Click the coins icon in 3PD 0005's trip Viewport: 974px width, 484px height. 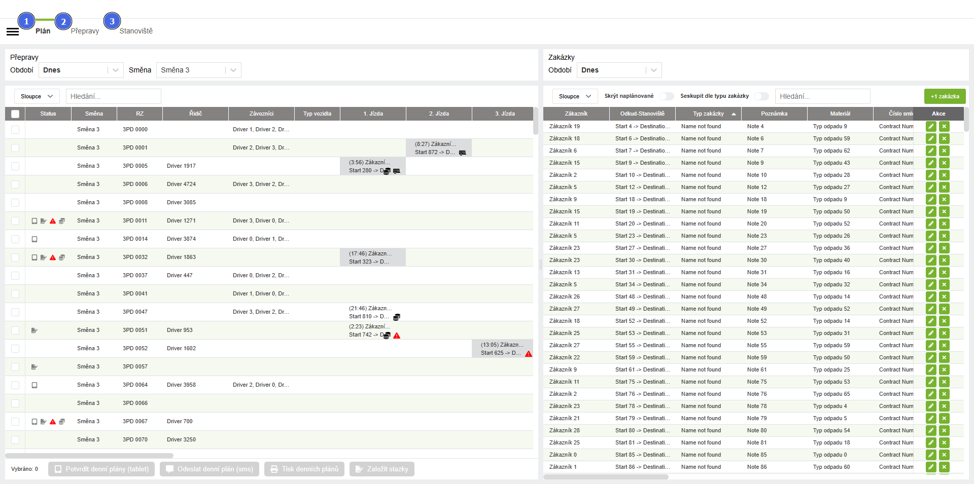tap(387, 171)
